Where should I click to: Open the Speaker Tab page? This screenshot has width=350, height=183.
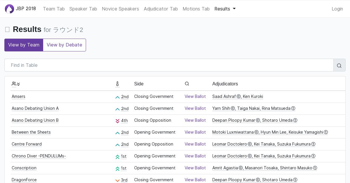tap(83, 9)
